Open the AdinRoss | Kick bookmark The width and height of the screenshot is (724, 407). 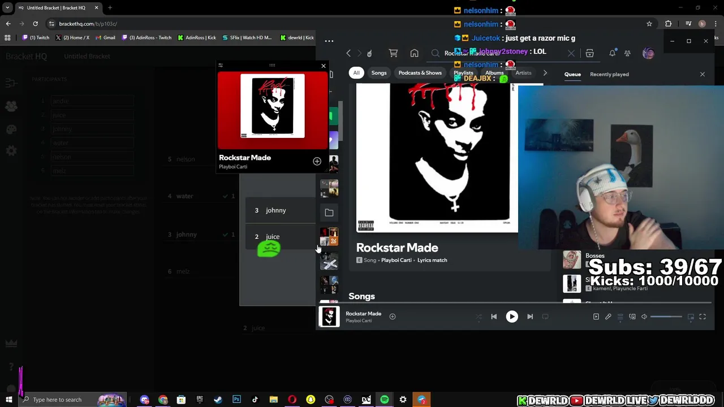197,38
